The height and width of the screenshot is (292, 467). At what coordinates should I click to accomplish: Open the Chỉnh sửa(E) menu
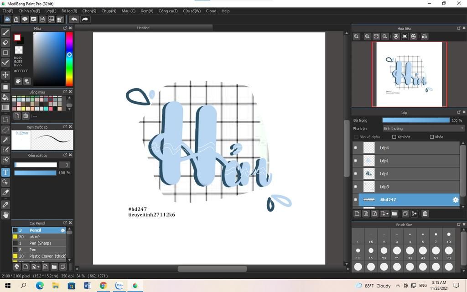[x=29, y=11]
